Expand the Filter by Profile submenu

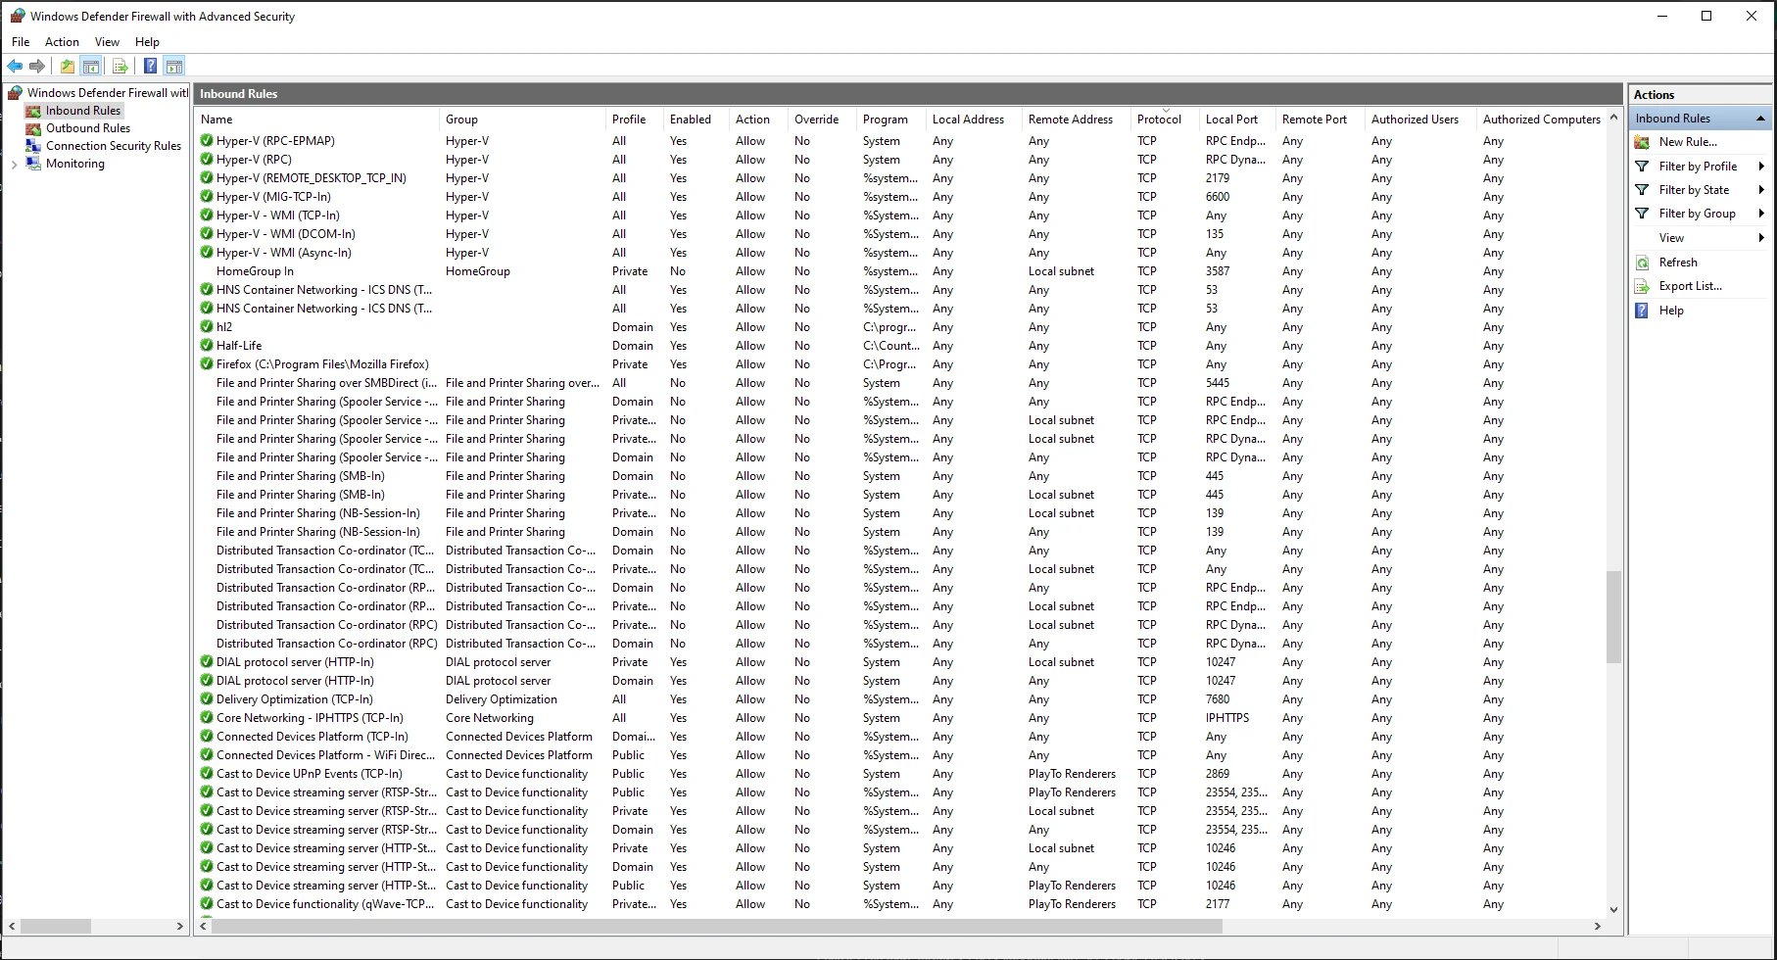[1760, 167]
